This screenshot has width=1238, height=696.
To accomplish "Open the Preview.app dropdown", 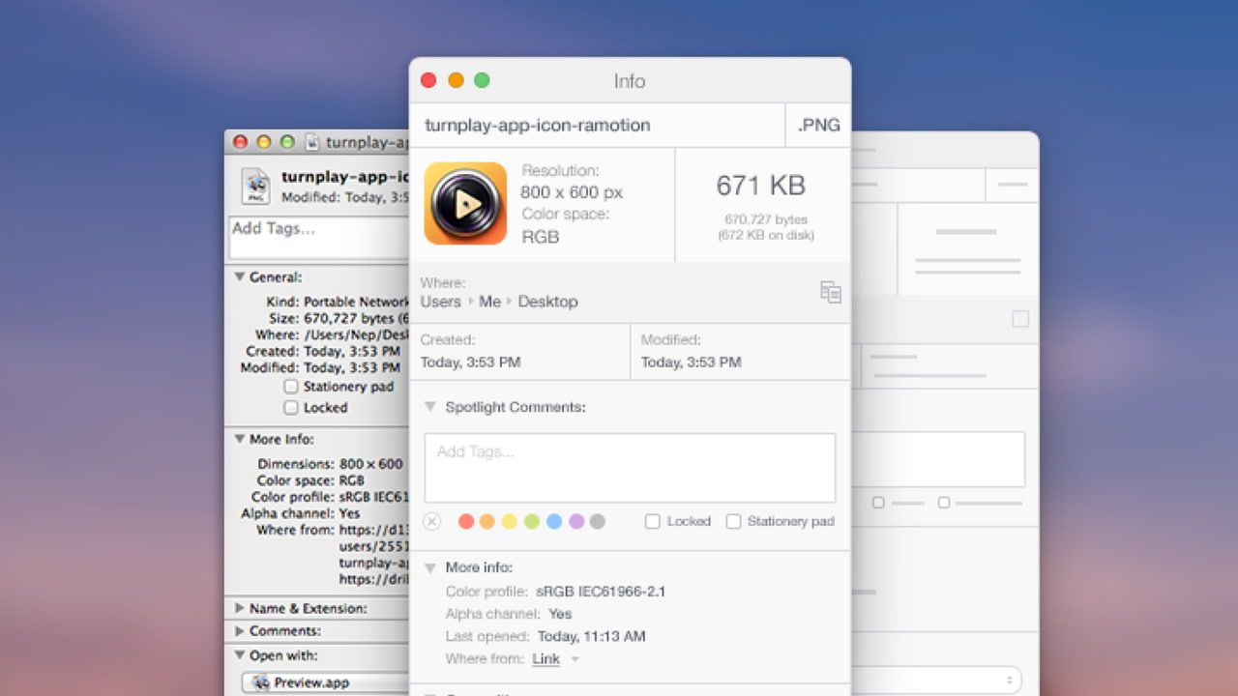I will (326, 682).
